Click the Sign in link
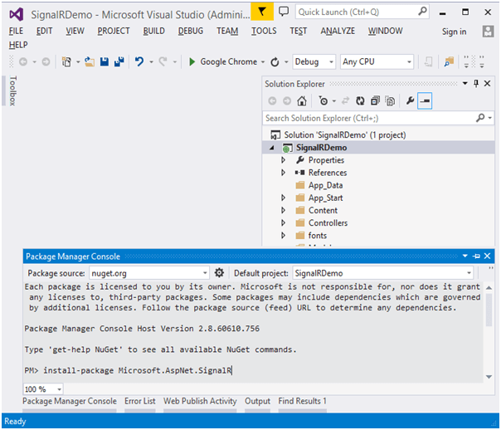Screen dimensions: 501x430 coord(454,32)
